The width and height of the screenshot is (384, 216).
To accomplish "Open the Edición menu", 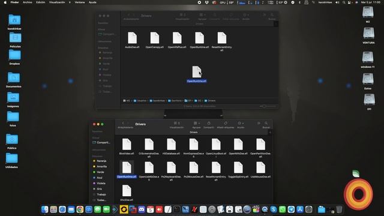I will point(41,2).
